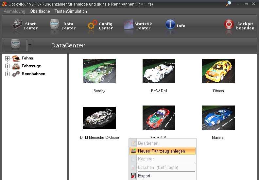Click the DataCenter drawer button below toolbar
The image size is (259, 180).
tap(15, 45)
